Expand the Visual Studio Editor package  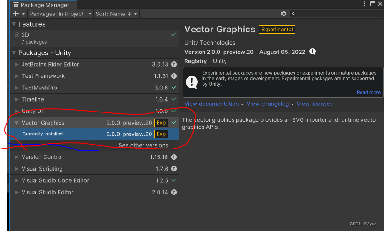(x=17, y=192)
